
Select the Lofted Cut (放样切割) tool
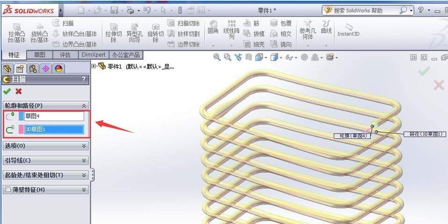tap(183, 34)
